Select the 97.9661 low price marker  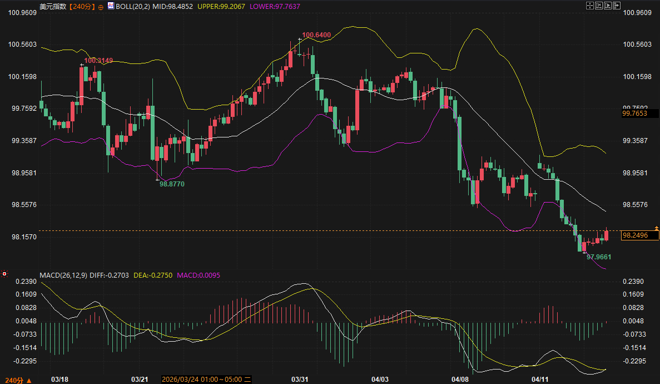(x=599, y=257)
